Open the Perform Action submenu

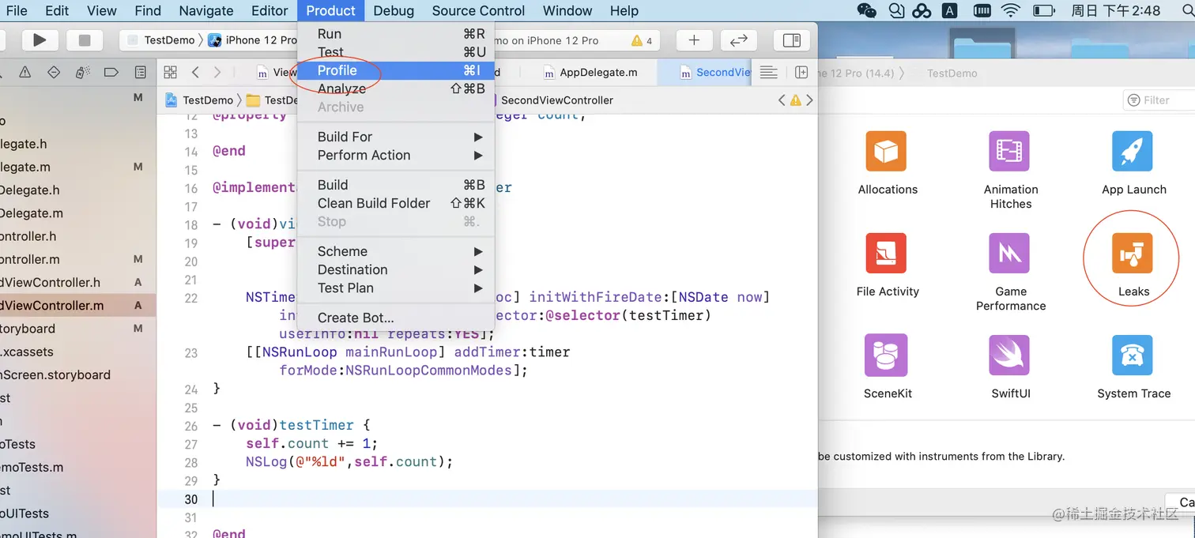[395, 155]
